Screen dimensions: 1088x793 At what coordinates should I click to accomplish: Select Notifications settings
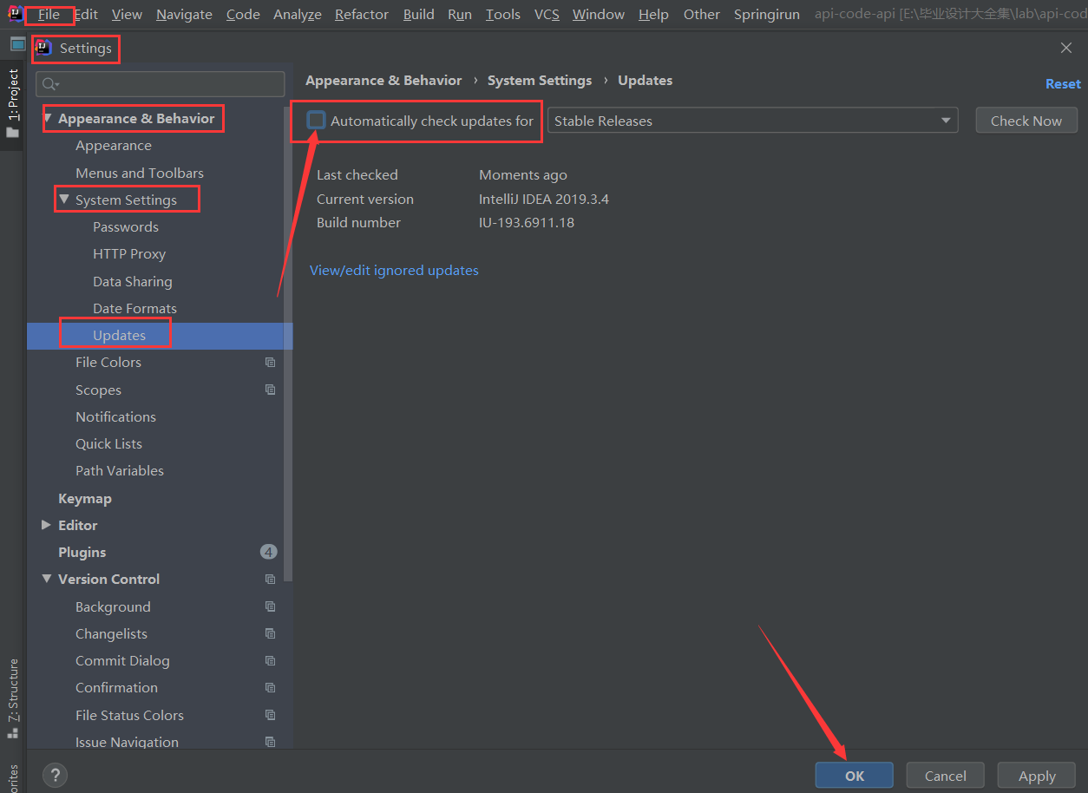tap(115, 416)
